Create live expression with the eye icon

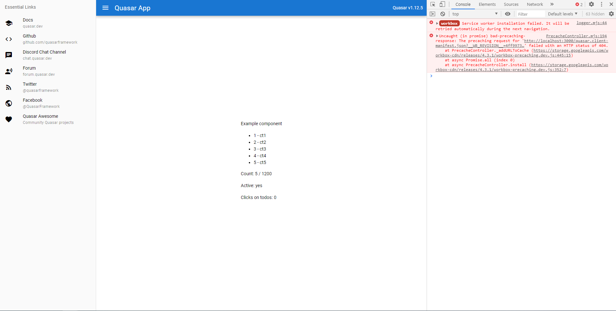(x=508, y=14)
